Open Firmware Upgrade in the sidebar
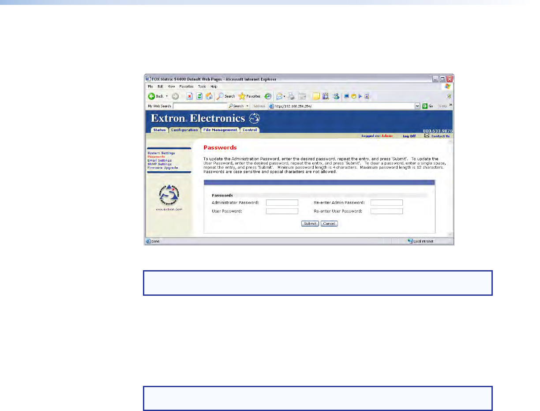540x411 pixels. tap(163, 167)
